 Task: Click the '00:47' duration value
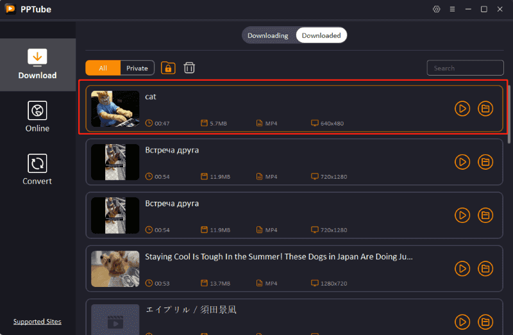162,124
